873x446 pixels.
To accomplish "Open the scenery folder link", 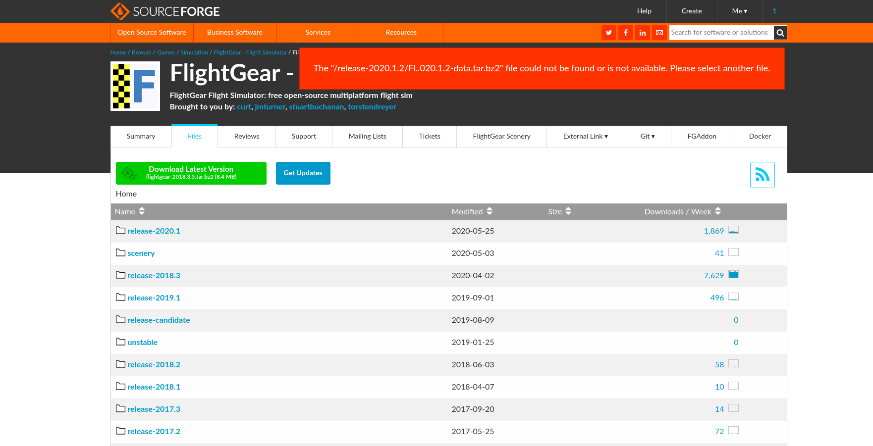I will 141,253.
